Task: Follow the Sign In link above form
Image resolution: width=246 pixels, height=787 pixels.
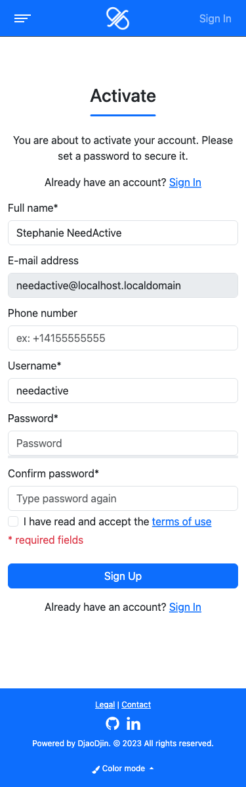Action: [x=185, y=182]
